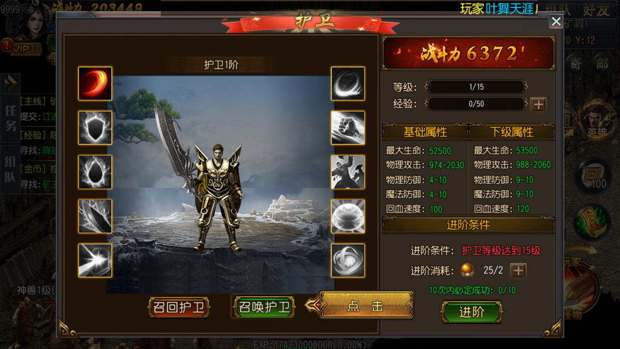This screenshot has width=620, height=349.
Task: Select the glowing sphere skill icon
Action: tap(348, 216)
